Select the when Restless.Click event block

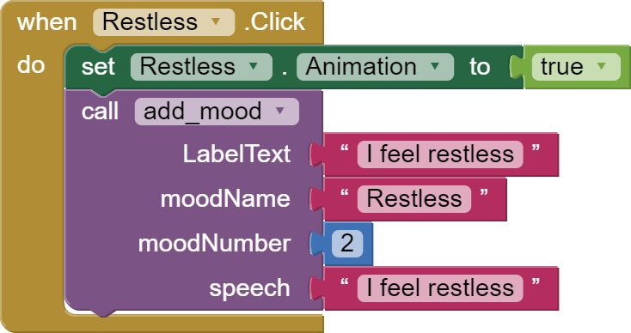point(46,21)
